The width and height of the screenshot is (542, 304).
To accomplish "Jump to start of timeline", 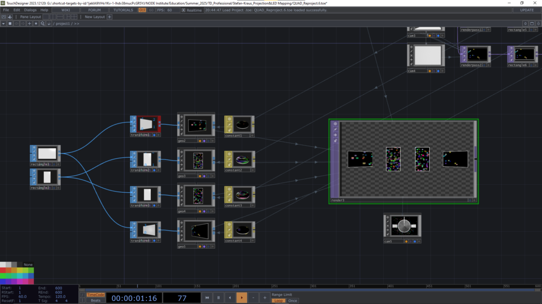I will 207,298.
